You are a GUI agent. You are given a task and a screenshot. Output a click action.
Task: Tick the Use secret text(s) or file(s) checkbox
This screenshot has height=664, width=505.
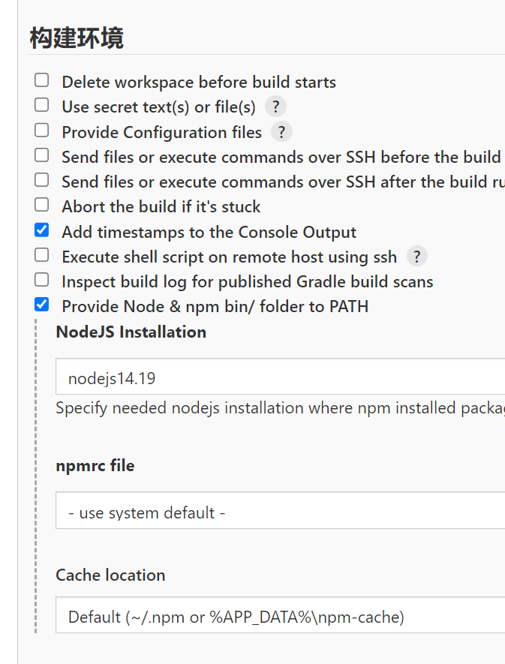pos(42,105)
